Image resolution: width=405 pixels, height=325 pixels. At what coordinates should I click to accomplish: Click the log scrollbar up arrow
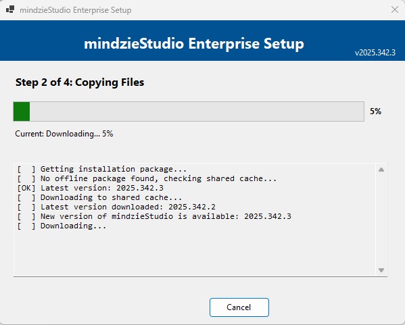[381, 170]
